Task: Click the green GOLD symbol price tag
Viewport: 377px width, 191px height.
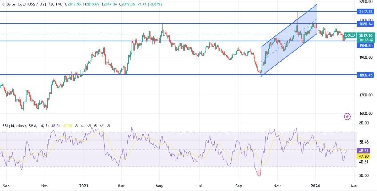Action: pos(350,35)
